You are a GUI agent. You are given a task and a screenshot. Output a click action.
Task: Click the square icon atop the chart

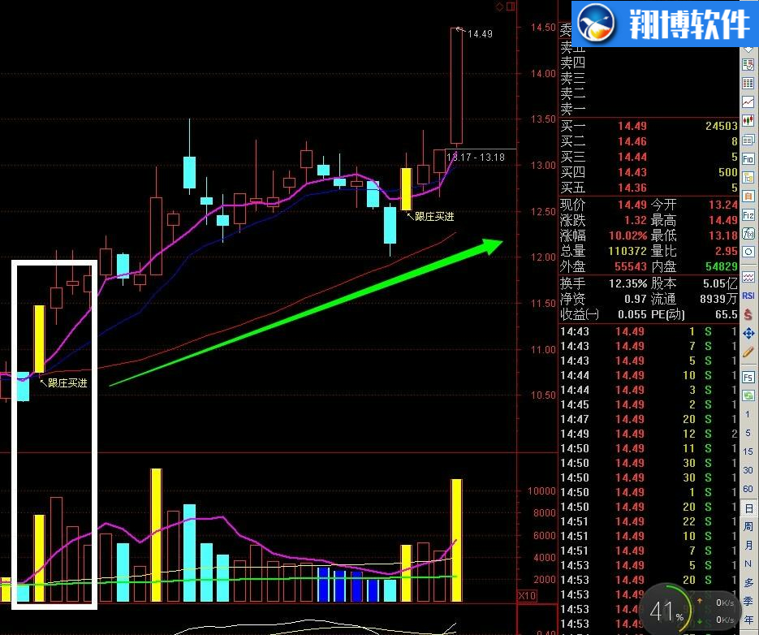click(x=511, y=6)
